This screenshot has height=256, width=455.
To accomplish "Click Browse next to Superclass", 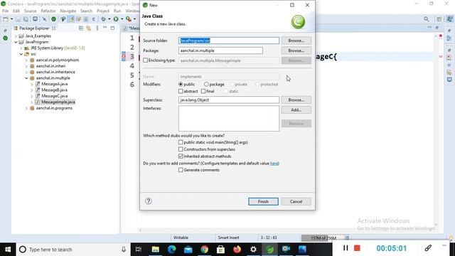I will click(296, 100).
